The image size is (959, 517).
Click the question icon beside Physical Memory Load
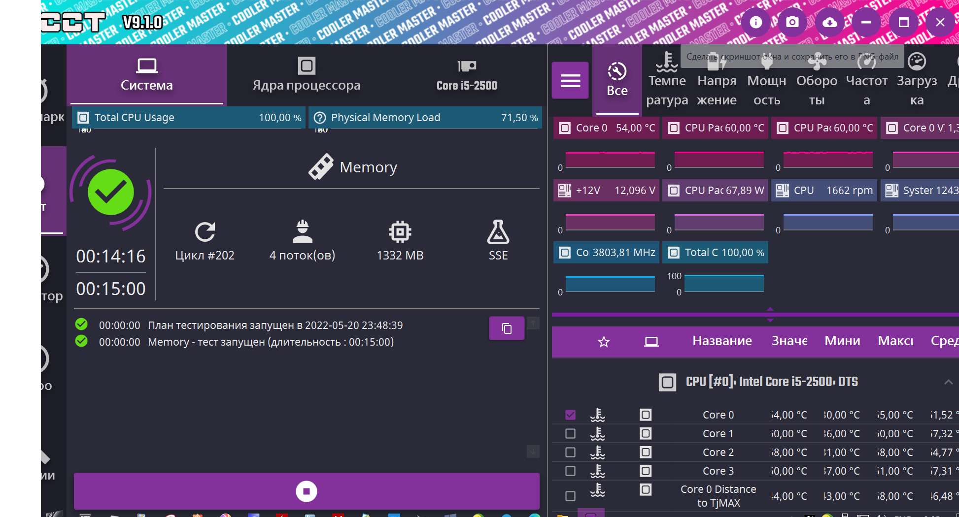[x=320, y=118]
